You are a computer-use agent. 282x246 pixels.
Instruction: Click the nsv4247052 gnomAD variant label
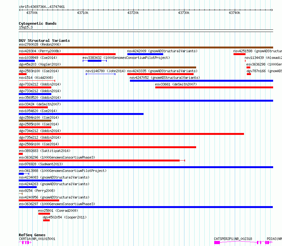165,78
